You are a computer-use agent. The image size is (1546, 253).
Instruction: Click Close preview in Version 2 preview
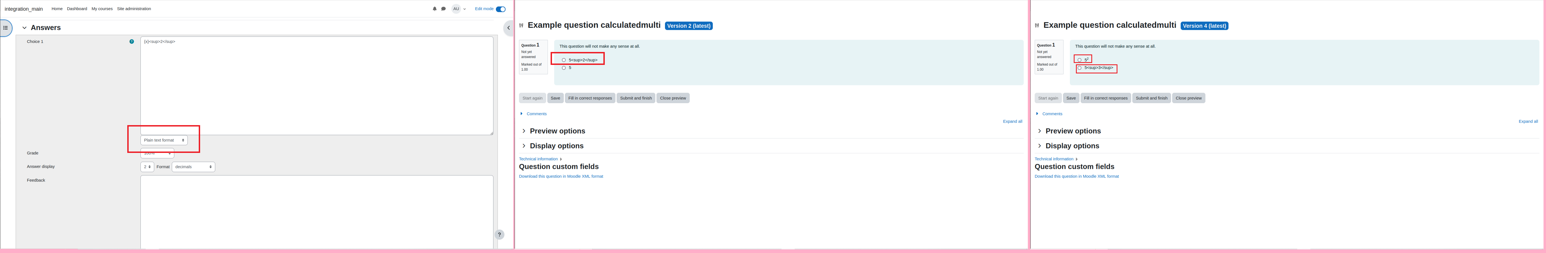click(673, 98)
